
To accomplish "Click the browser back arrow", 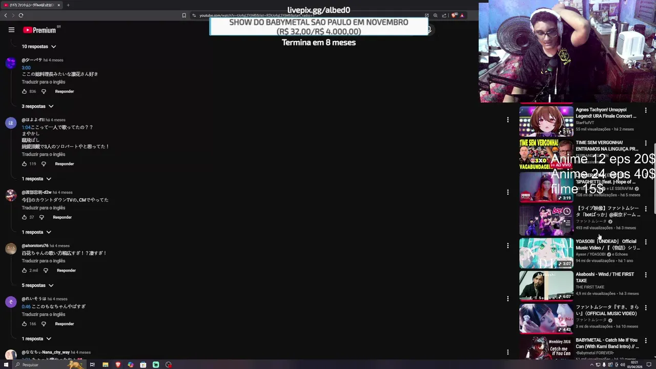I will pyautogui.click(x=6, y=15).
